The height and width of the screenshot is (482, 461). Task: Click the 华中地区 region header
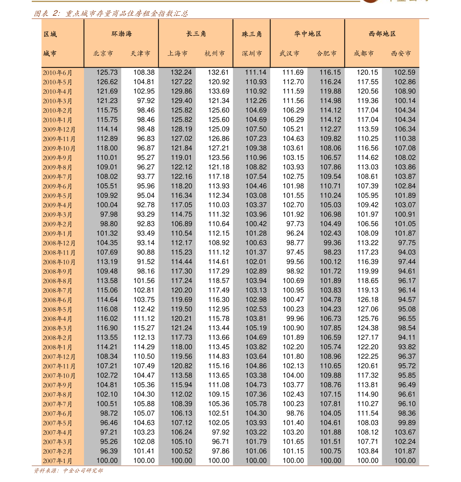coord(308,34)
